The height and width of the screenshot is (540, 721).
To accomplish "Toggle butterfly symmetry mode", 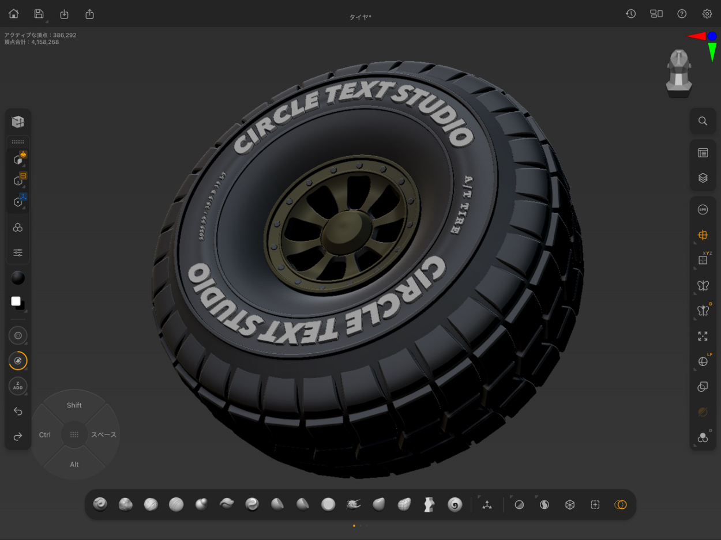I will (x=703, y=285).
